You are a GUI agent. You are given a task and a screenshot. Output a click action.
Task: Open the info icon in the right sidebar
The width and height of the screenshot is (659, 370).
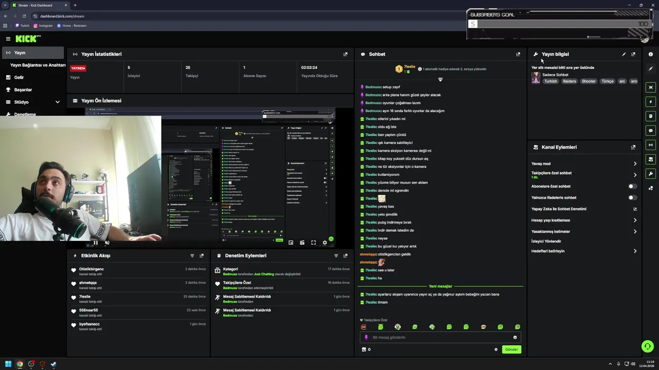pos(651,54)
